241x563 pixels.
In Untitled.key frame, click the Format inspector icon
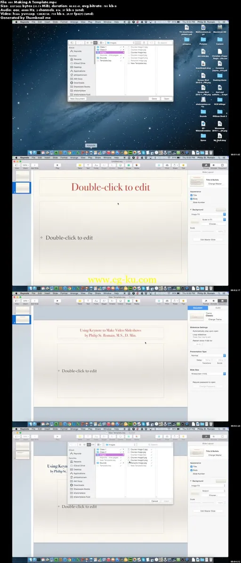[x=206, y=165]
